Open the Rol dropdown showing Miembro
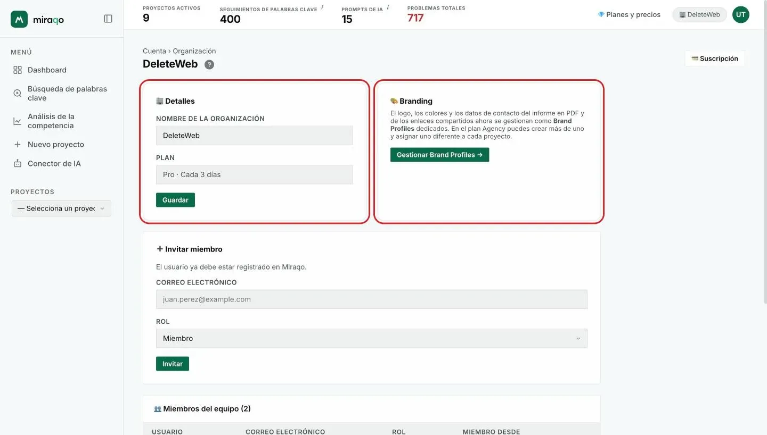The height and width of the screenshot is (435, 767). (x=372, y=338)
